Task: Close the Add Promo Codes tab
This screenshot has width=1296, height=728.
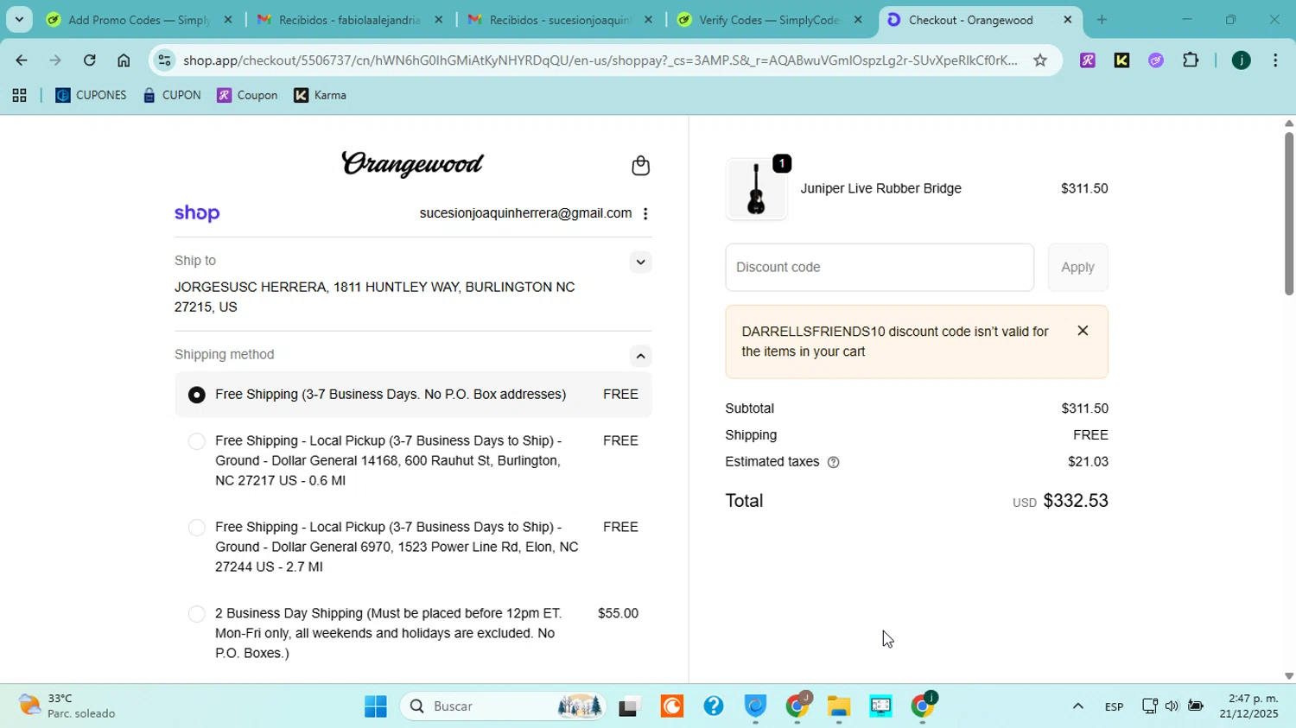Action: (228, 19)
